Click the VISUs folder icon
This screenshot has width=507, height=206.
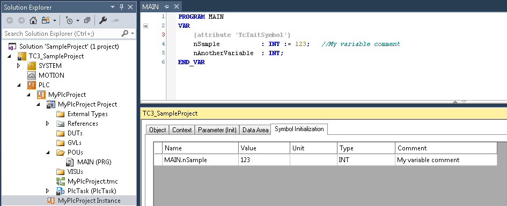click(x=61, y=172)
